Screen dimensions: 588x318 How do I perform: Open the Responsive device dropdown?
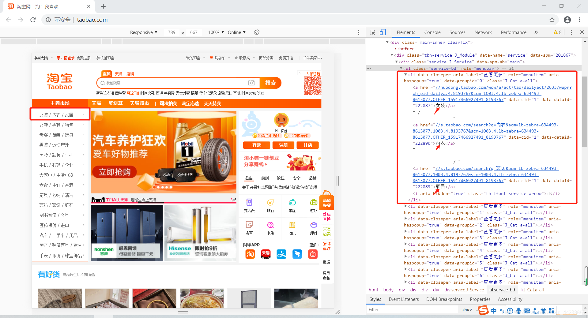(144, 32)
